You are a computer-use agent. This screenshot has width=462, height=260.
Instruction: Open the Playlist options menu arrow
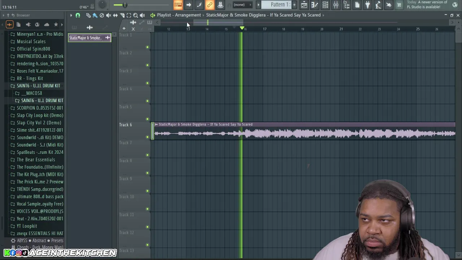coord(71,15)
